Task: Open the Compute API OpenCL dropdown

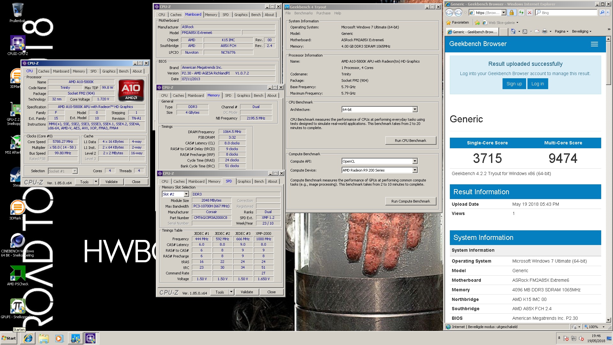Action: pos(415,161)
